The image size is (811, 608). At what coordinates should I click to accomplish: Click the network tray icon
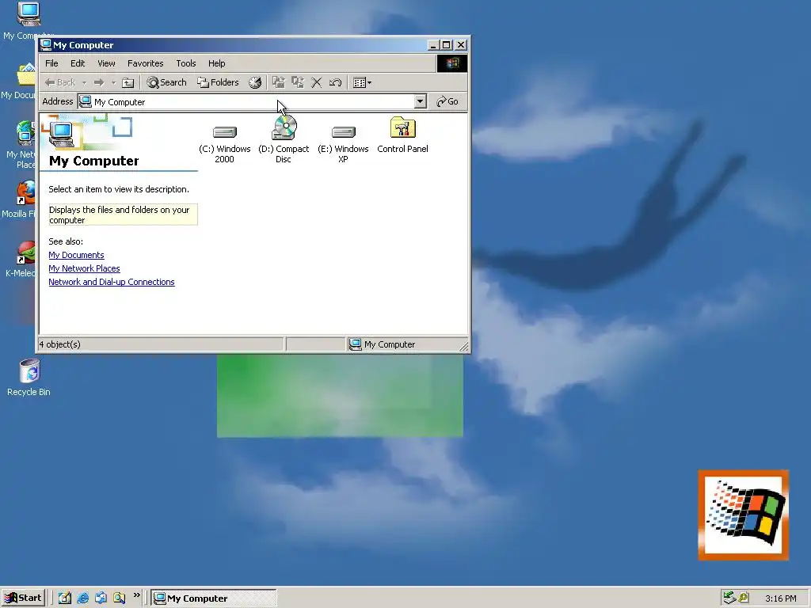pyautogui.click(x=729, y=598)
